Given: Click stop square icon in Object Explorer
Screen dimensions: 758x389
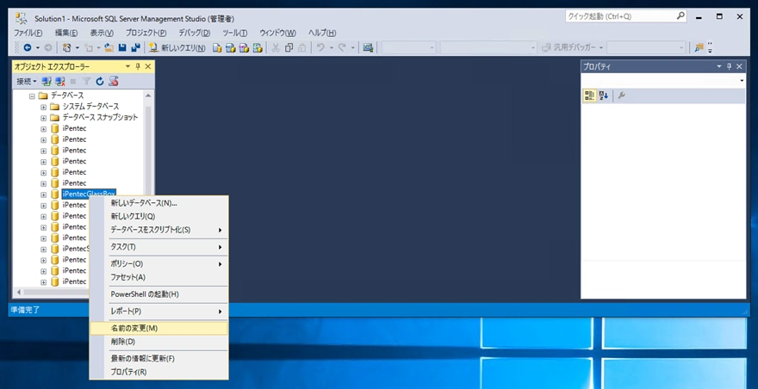Looking at the screenshot, I should coord(73,81).
